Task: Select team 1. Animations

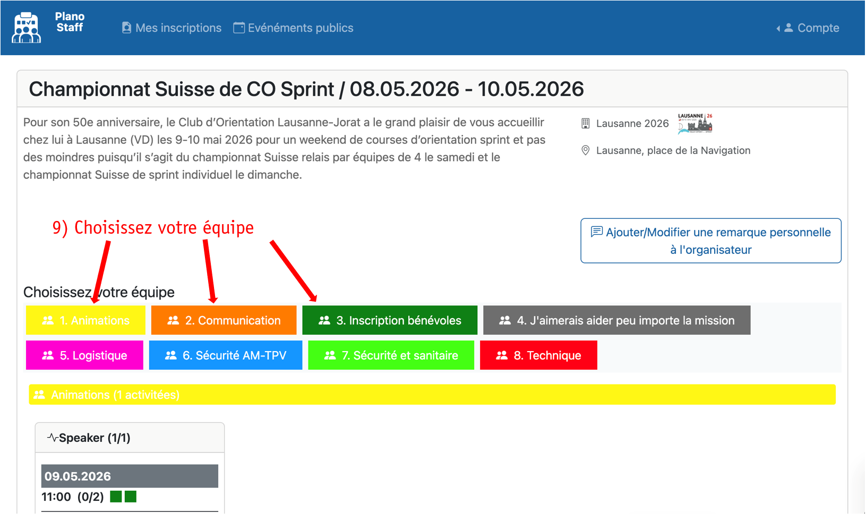Action: (x=85, y=320)
